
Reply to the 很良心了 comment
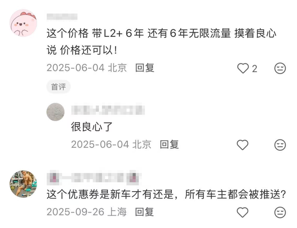[x=169, y=145]
